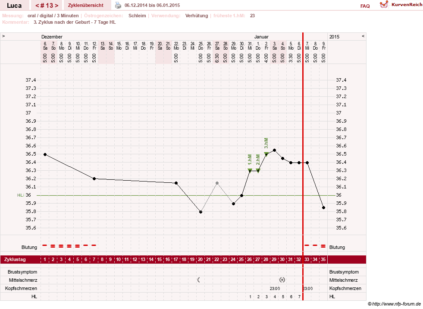
Task: Click the left Blutung row label
Action: (29, 247)
